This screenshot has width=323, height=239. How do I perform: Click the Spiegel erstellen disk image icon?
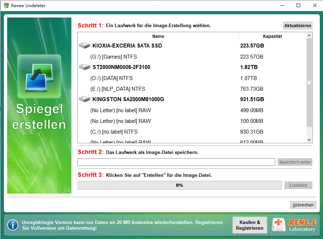[x=39, y=76]
